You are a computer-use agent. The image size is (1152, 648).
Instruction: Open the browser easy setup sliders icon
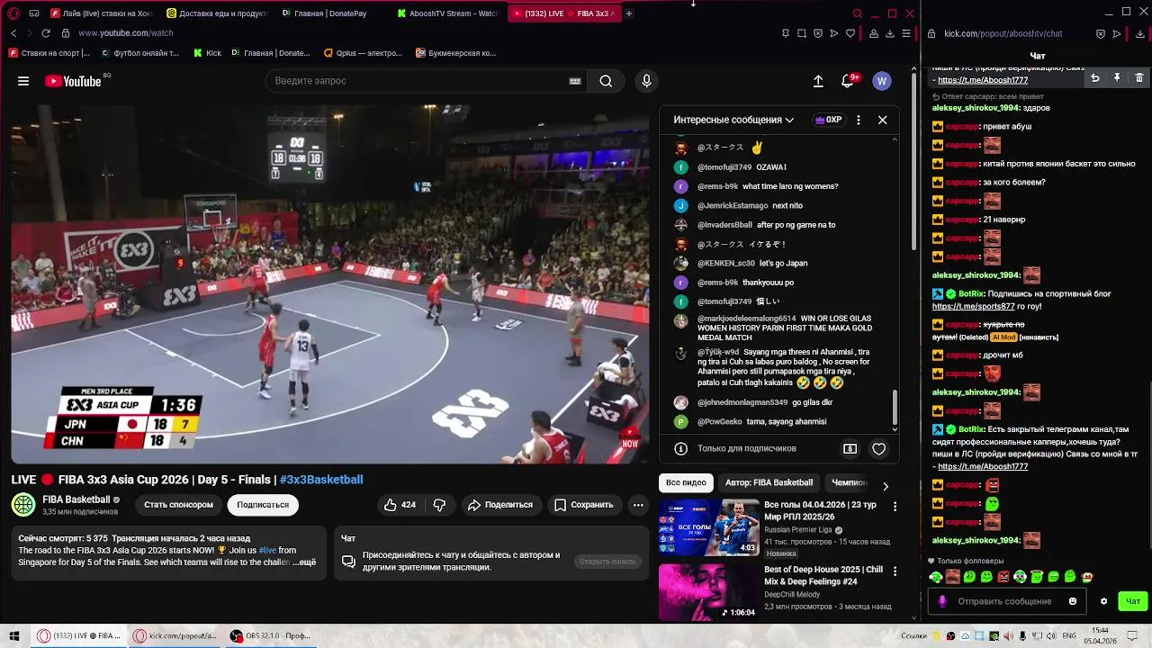906,33
